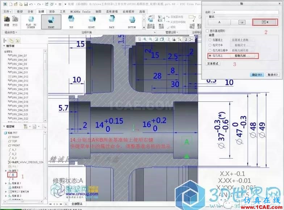Select the RIGHT annotation plane

click(91, 22)
